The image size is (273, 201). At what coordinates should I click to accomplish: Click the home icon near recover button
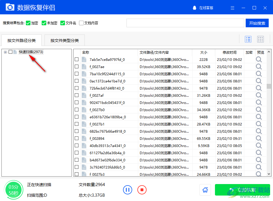coord(205,190)
